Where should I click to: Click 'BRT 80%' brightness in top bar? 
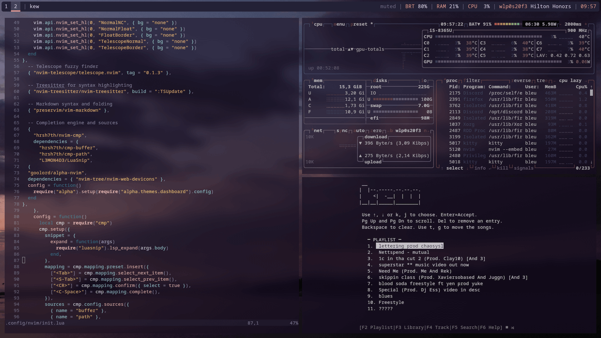[415, 7]
